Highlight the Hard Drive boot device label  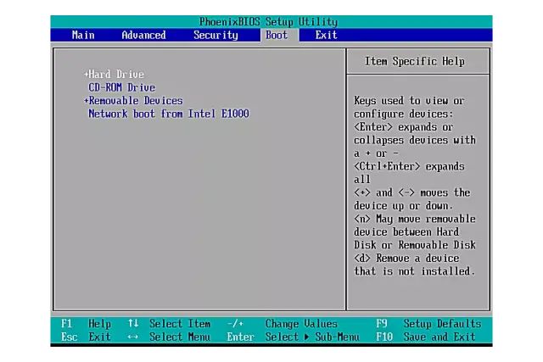[x=117, y=75]
